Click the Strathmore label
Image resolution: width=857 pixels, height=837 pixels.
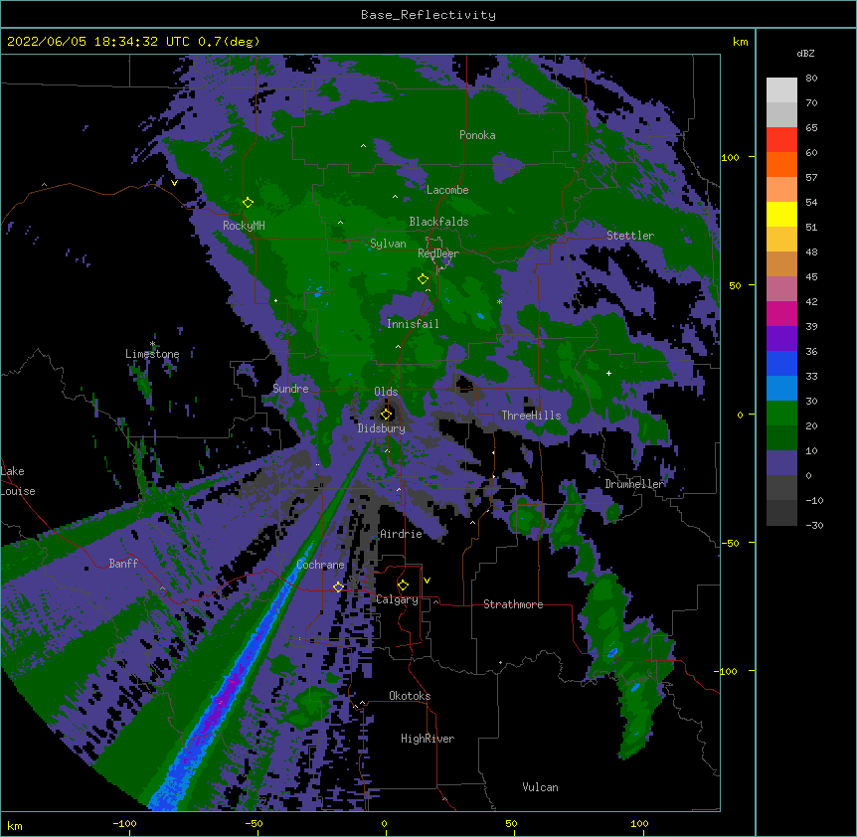[513, 604]
